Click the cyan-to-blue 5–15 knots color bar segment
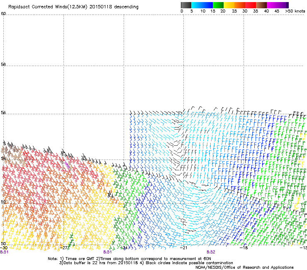Image resolution: width=307 pixels, height=270 pixels. (202, 5)
